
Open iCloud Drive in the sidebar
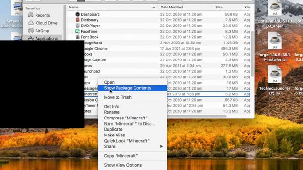tap(46, 23)
